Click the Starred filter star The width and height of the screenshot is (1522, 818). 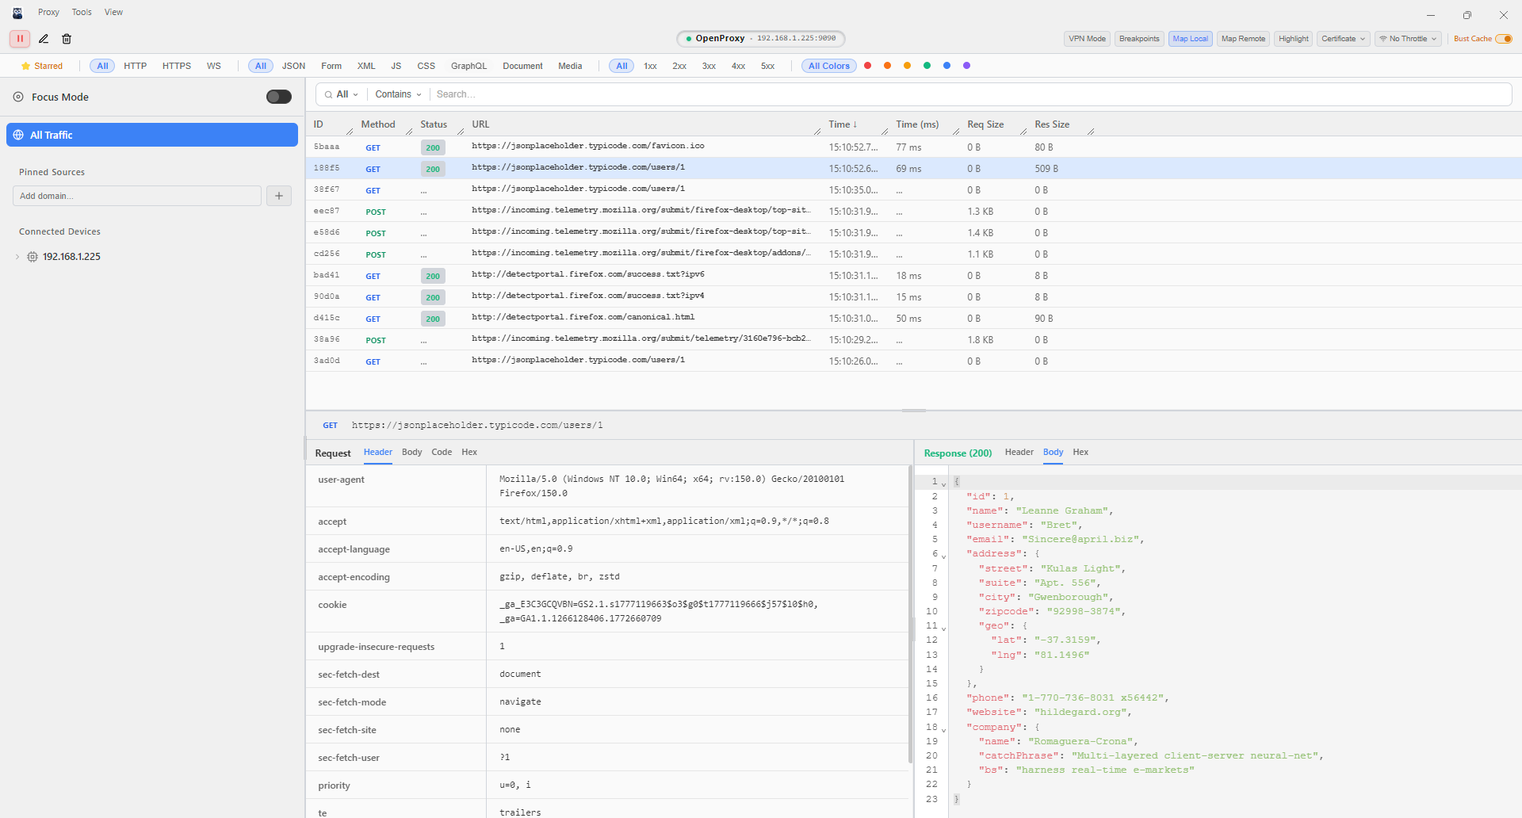[25, 66]
